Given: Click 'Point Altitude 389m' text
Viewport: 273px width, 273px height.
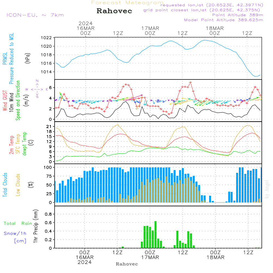Looking at the screenshot, I should pos(238,15).
